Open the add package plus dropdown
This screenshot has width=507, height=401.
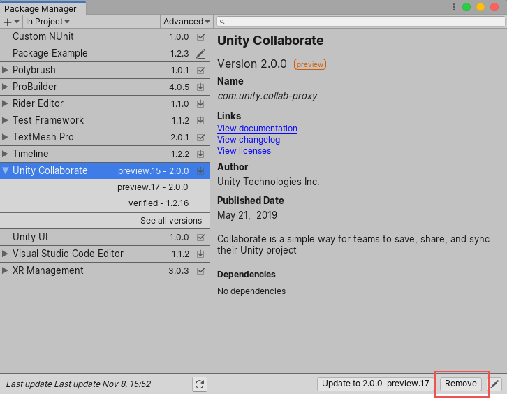tap(11, 22)
